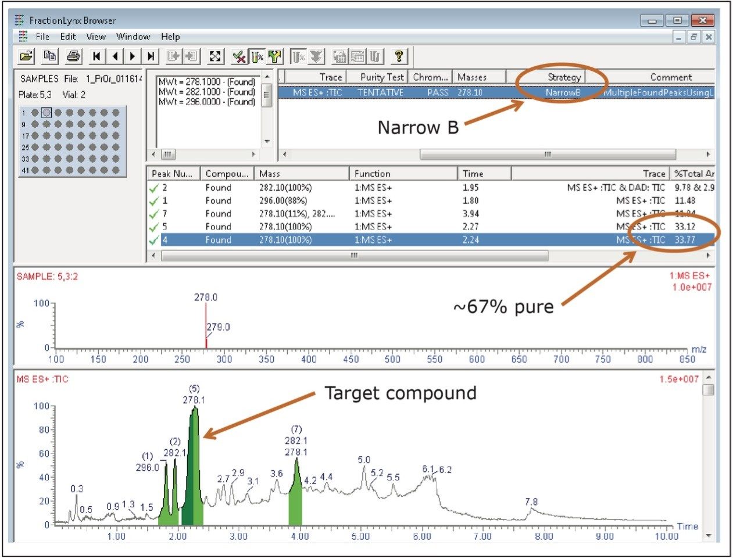
Task: Click the yellow Y-shaped fraction icon
Action: (x=275, y=56)
